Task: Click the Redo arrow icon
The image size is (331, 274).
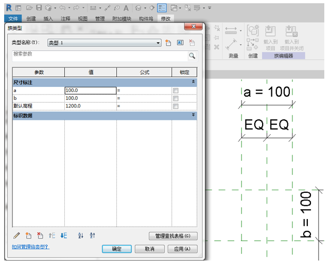Action: pyautogui.click(x=76, y=8)
